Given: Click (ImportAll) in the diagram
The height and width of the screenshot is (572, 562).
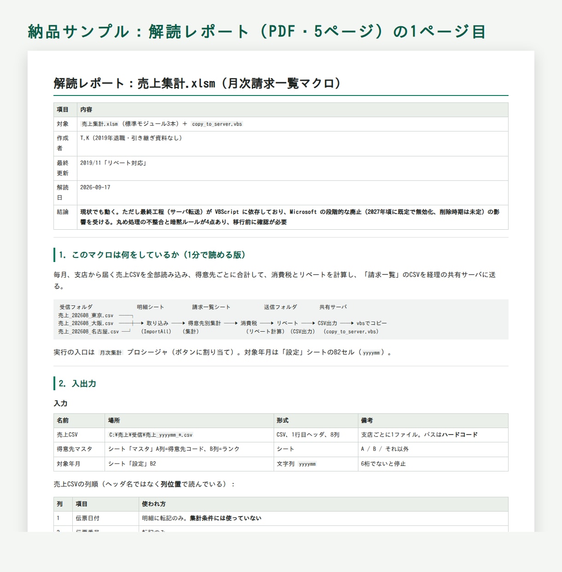Looking at the screenshot, I should [156, 332].
